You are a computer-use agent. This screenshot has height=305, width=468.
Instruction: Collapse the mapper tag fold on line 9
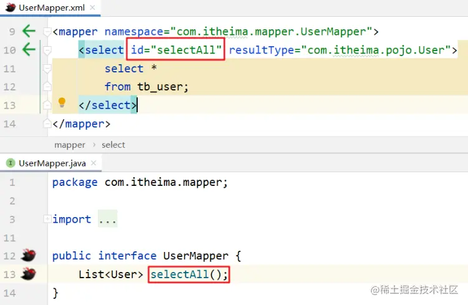pos(47,31)
